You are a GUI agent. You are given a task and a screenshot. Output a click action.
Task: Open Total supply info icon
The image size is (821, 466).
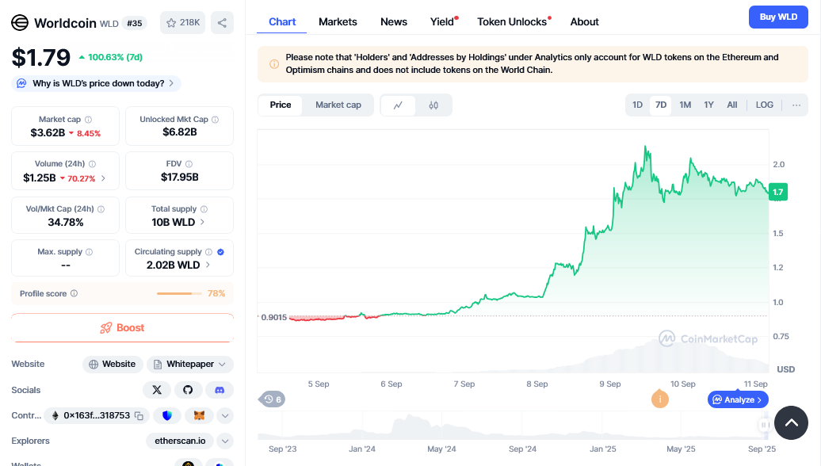click(204, 209)
